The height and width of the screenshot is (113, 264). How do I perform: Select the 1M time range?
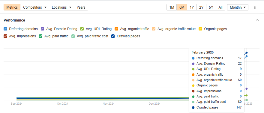click(x=172, y=7)
